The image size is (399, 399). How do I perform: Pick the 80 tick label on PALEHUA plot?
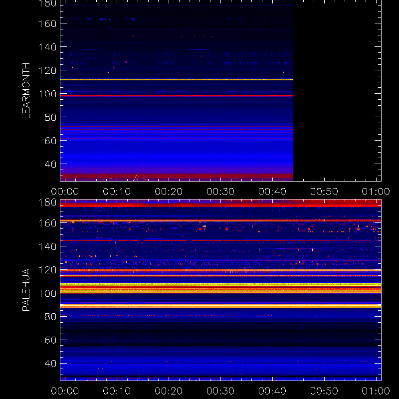click(x=50, y=317)
